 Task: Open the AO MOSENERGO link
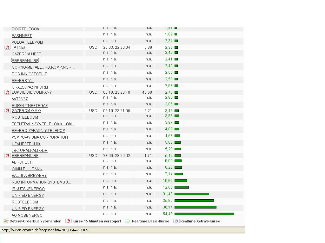pos(27,215)
